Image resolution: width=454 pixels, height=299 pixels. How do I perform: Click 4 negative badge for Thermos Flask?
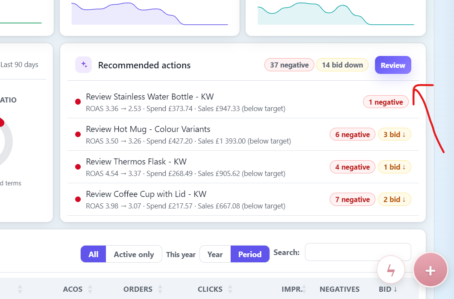pos(352,167)
